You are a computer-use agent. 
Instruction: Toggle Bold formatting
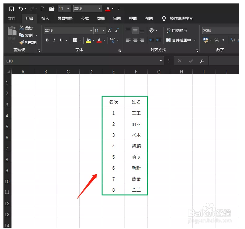[47, 40]
